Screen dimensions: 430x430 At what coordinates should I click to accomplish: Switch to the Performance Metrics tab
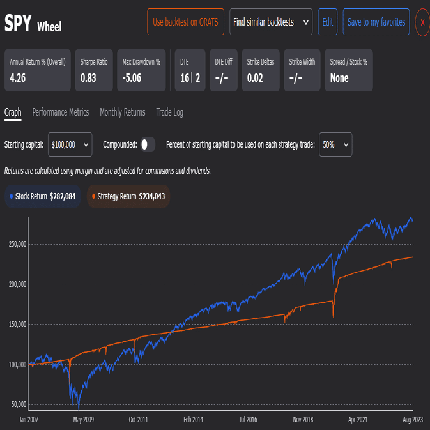tap(61, 112)
